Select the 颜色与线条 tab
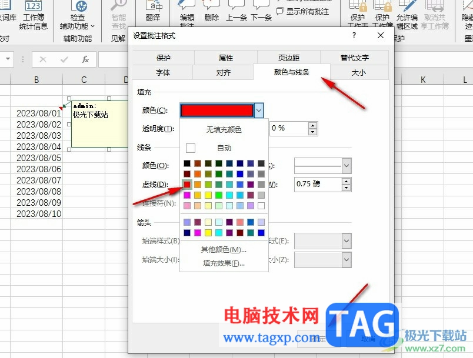 tap(292, 72)
